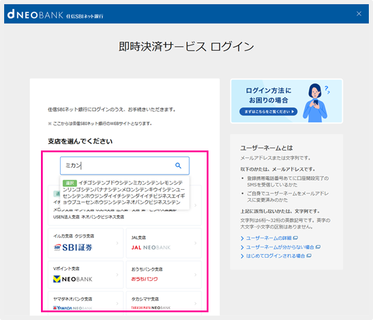Expand the おうちバンク支店 card chevron
This screenshot has width=373, height=320.
[195, 274]
